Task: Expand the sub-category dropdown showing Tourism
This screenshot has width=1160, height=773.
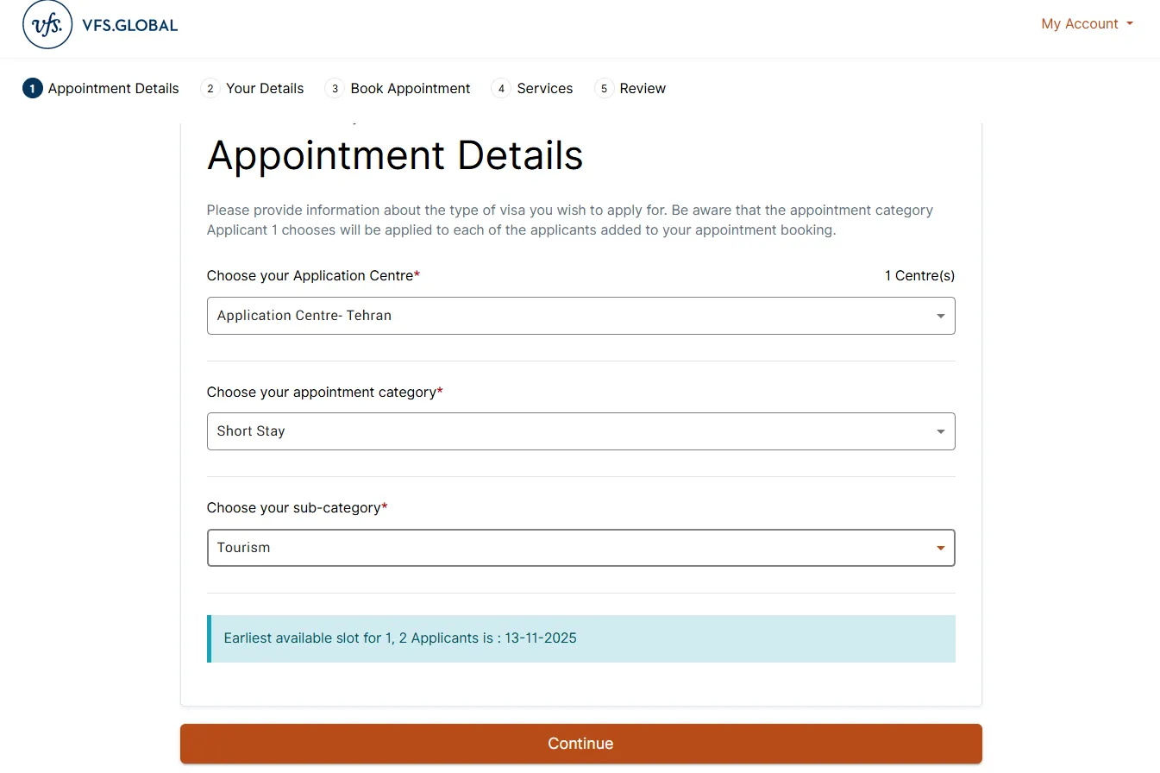Action: tap(580, 548)
